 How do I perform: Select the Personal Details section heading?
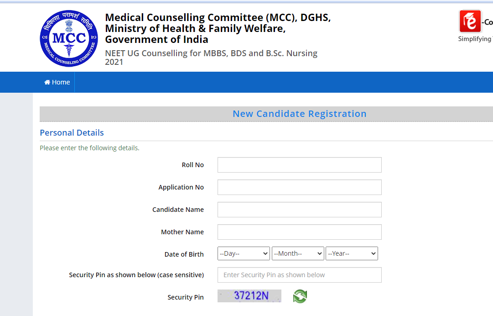coord(72,133)
